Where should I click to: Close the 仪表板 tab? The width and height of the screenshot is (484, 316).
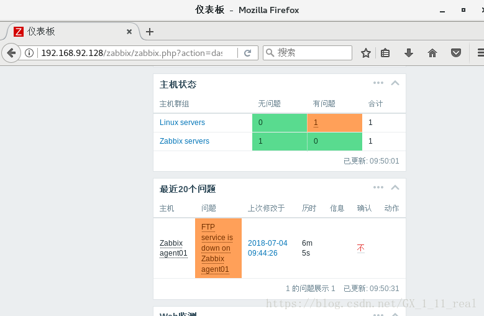129,32
